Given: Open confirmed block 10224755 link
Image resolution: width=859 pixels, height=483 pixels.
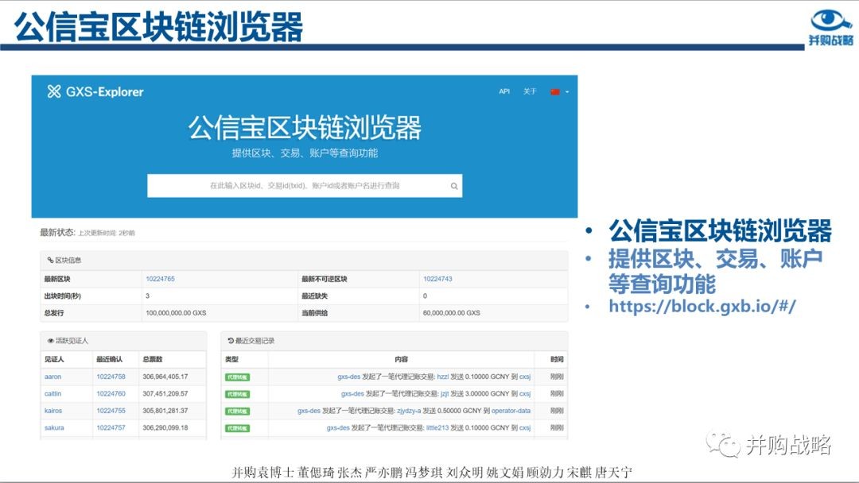Looking at the screenshot, I should click(111, 411).
